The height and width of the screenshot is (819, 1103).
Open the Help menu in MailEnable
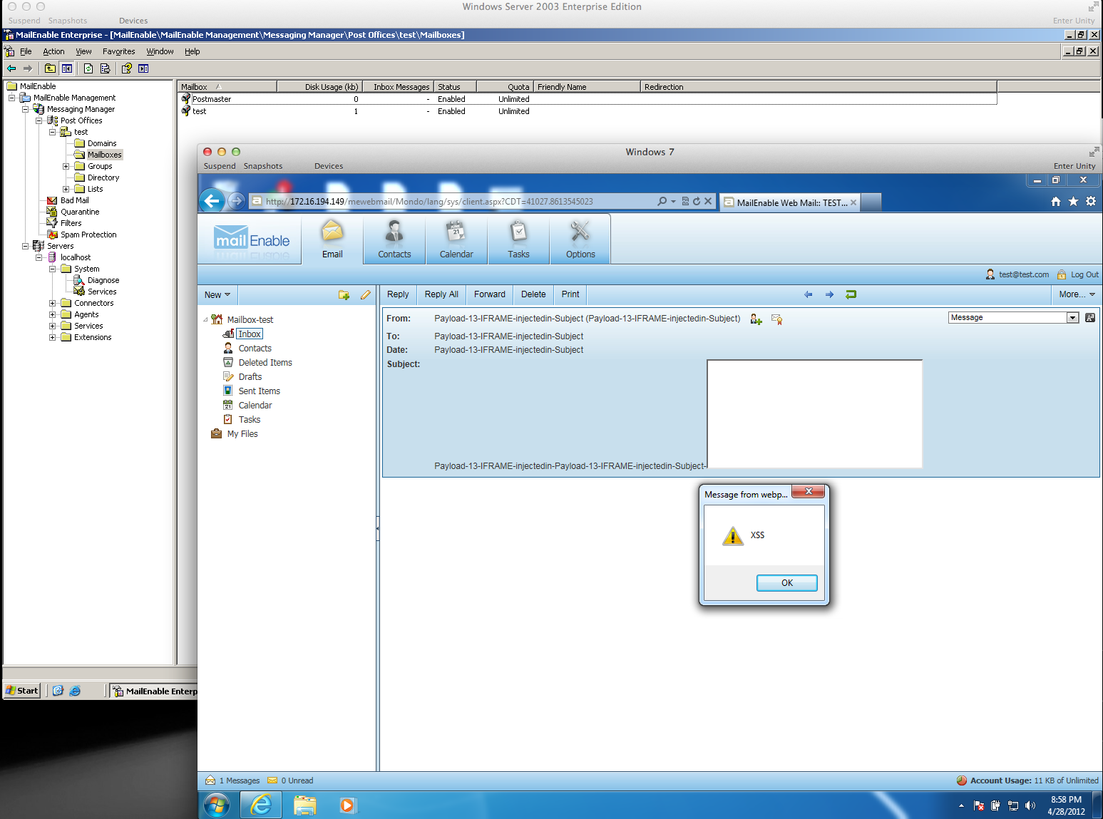click(x=192, y=51)
